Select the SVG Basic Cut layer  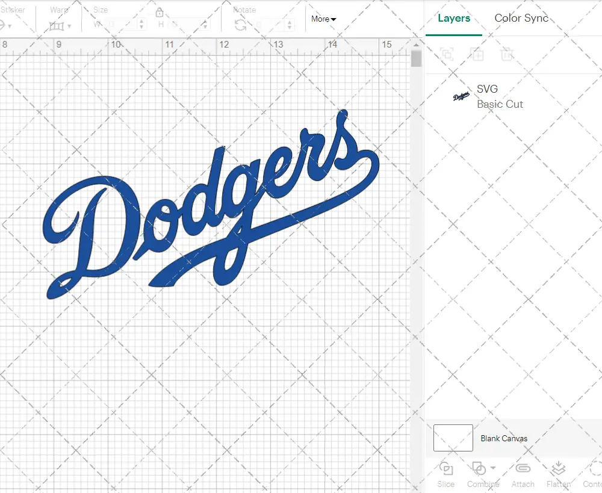pyautogui.click(x=500, y=96)
